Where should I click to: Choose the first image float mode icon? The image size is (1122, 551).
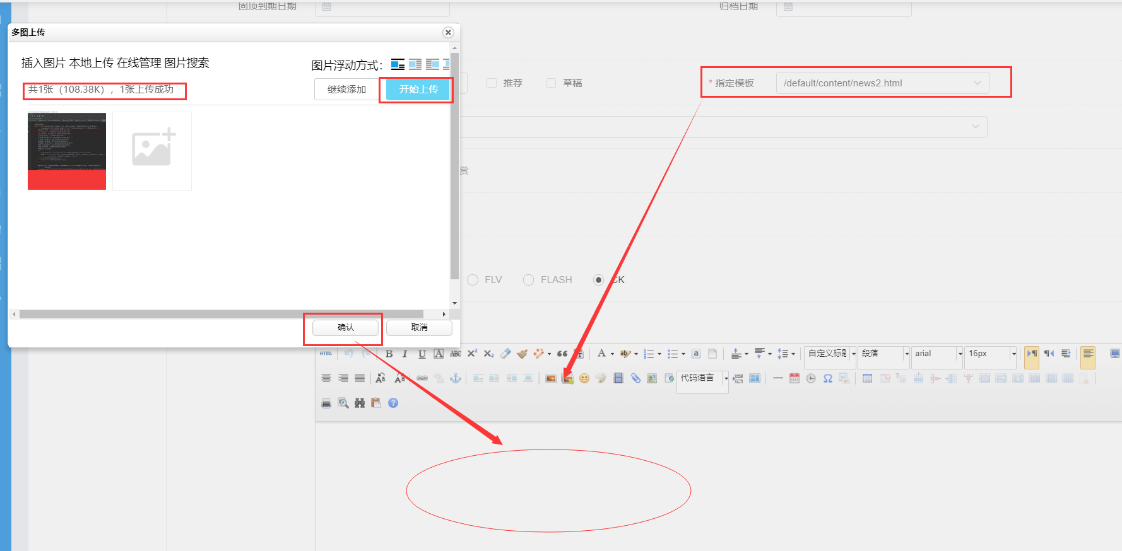[x=398, y=64]
